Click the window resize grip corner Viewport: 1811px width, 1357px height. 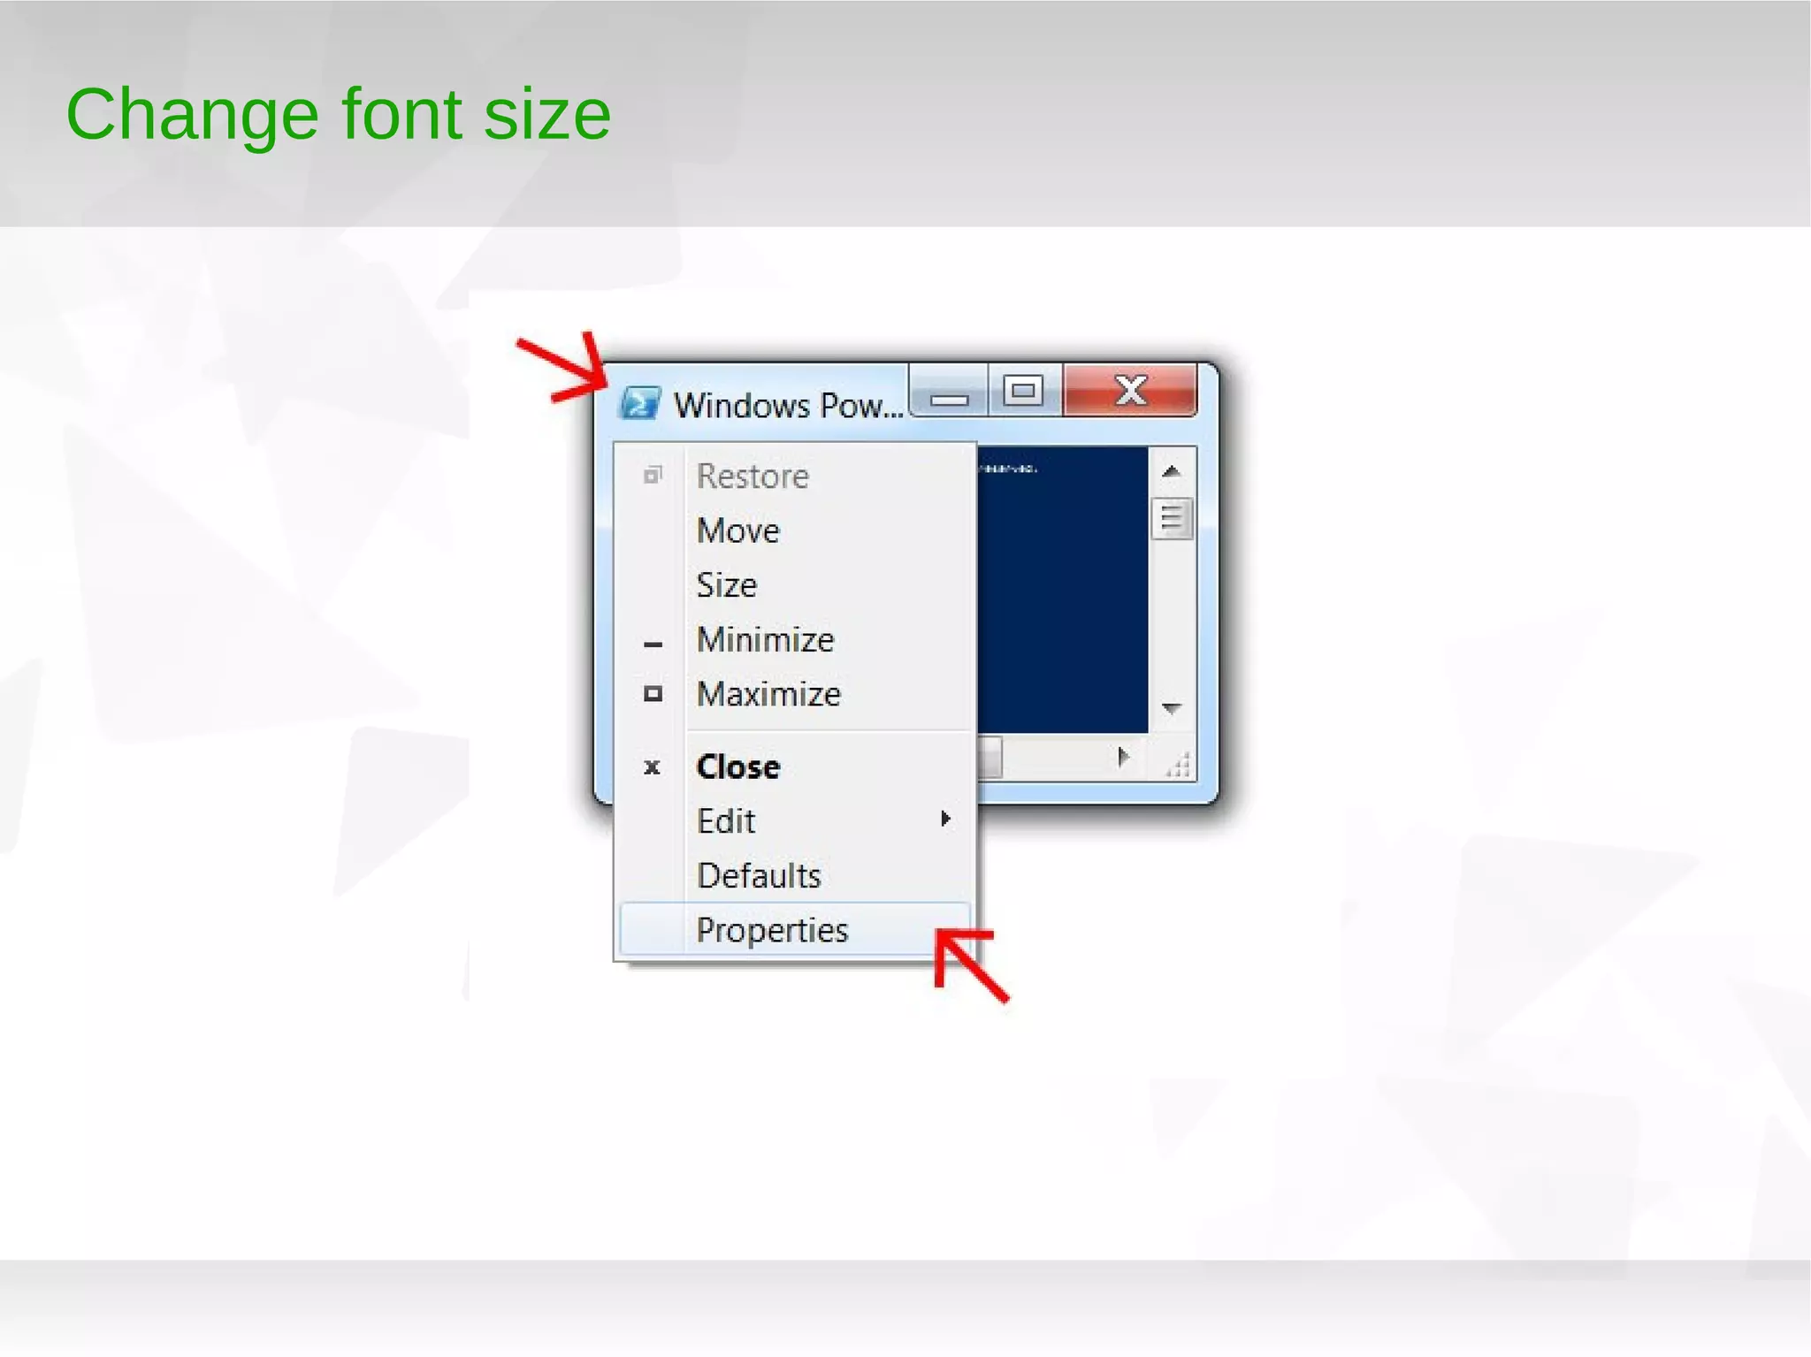click(1177, 765)
